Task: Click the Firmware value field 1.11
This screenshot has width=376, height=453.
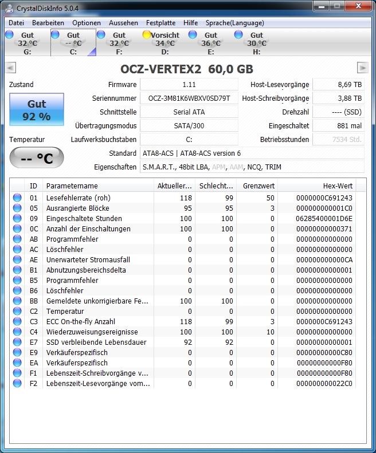Action: 189,85
